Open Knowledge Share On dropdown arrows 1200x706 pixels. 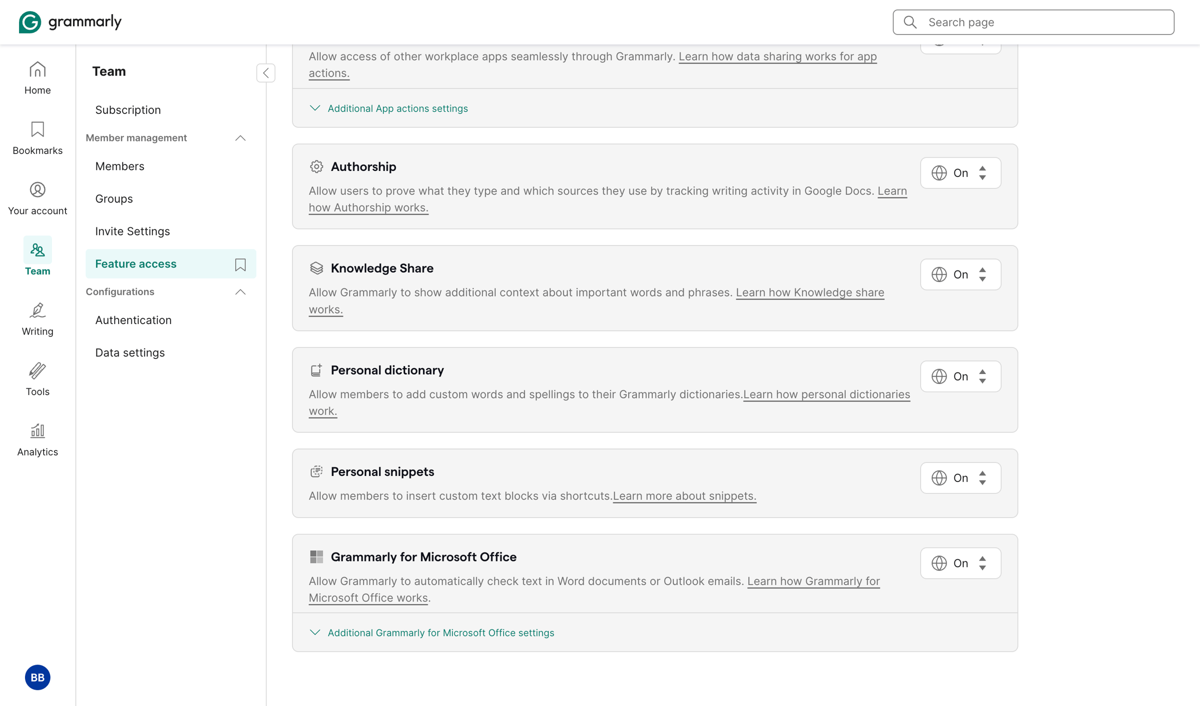[982, 274]
